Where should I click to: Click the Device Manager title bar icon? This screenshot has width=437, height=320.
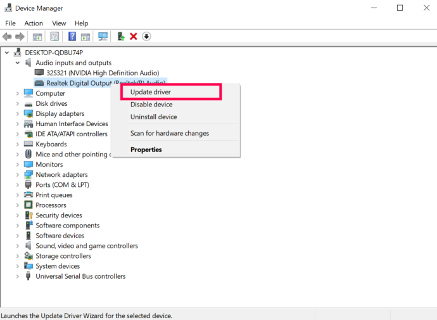tap(8, 8)
